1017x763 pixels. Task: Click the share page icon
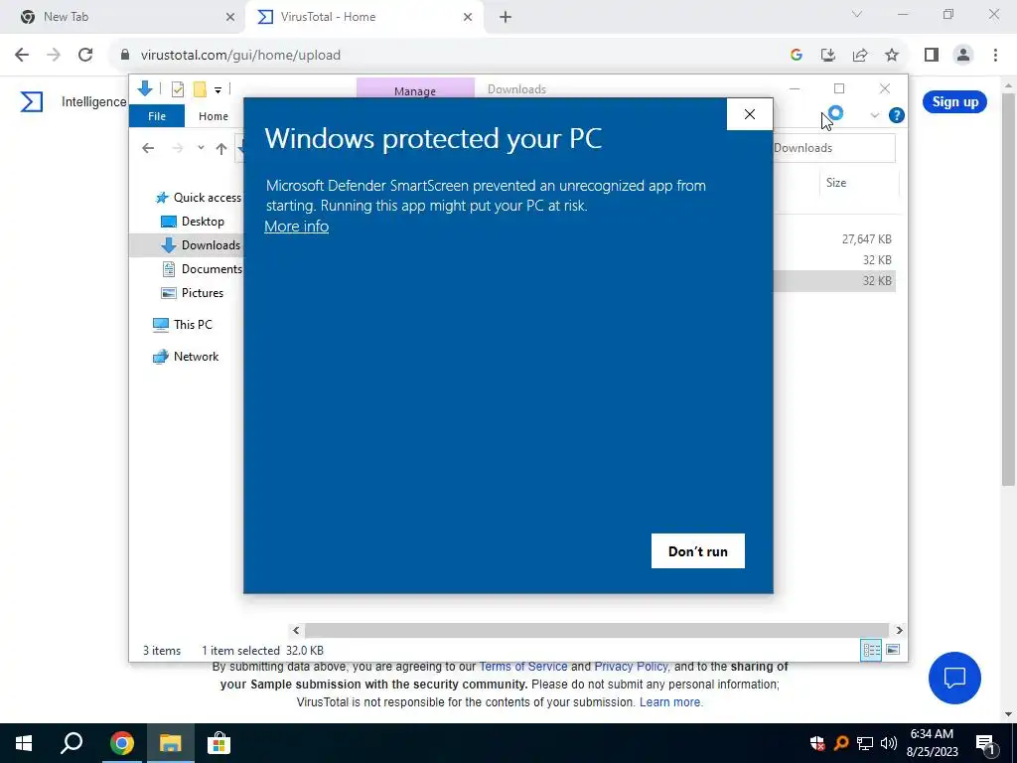(860, 56)
